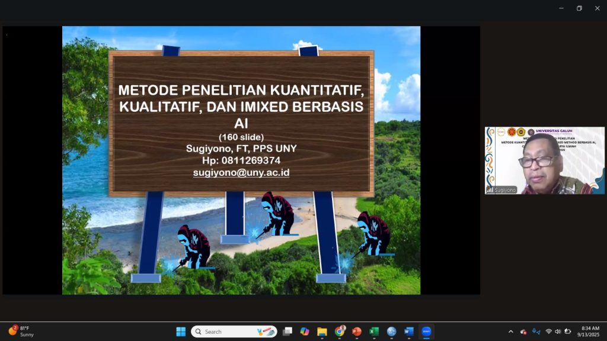Open Task View from the taskbar
Image resolution: width=607 pixels, height=341 pixels.
point(287,332)
